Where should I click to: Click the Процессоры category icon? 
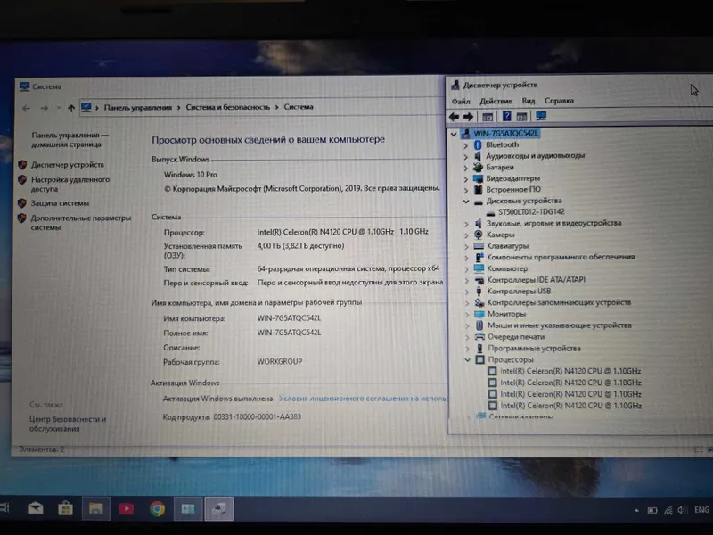479,360
